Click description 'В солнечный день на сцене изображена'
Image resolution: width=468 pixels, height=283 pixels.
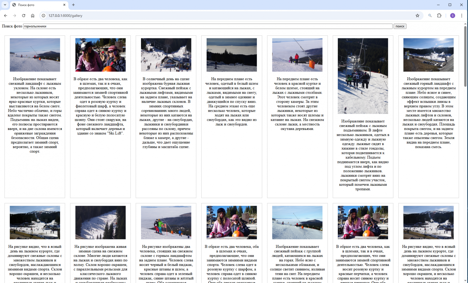[166, 113]
